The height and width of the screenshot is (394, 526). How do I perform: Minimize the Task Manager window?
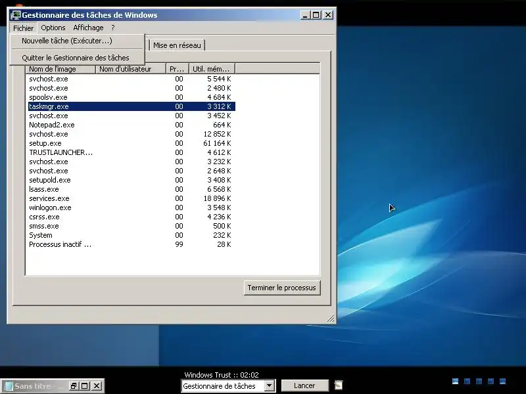click(x=305, y=15)
